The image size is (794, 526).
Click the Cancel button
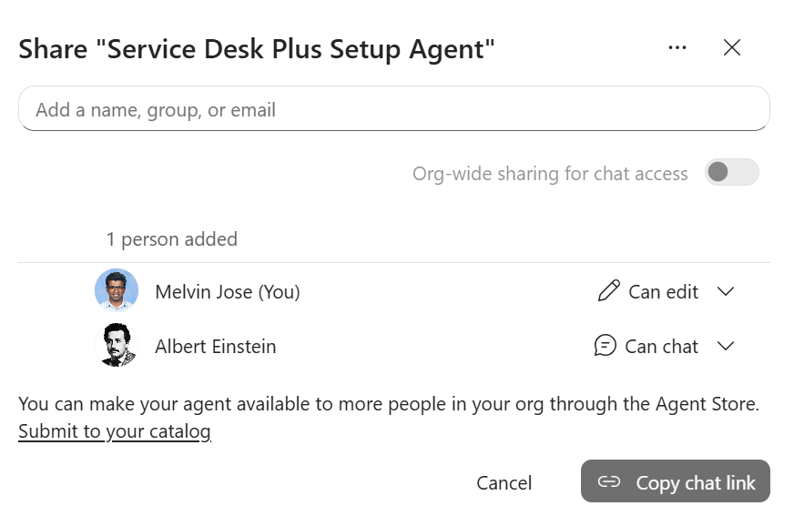point(504,482)
